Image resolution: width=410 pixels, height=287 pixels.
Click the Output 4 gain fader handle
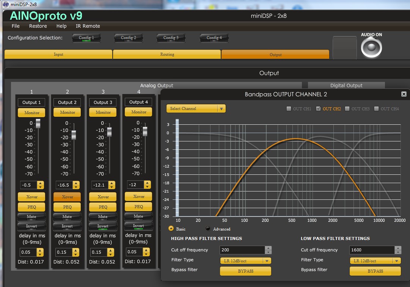pos(145,132)
